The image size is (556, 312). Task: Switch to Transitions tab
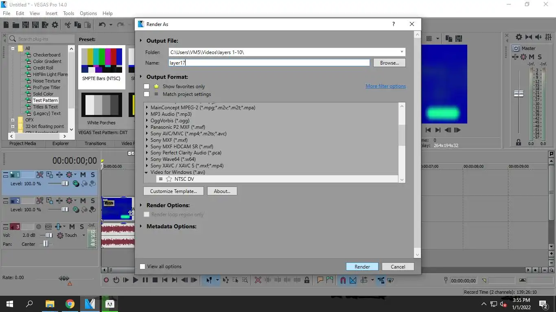coord(95,143)
